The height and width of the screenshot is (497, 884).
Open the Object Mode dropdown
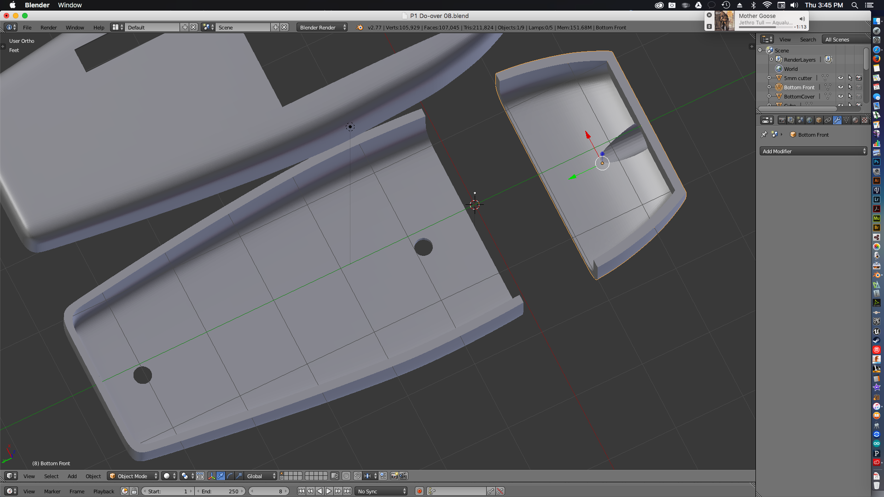point(133,476)
